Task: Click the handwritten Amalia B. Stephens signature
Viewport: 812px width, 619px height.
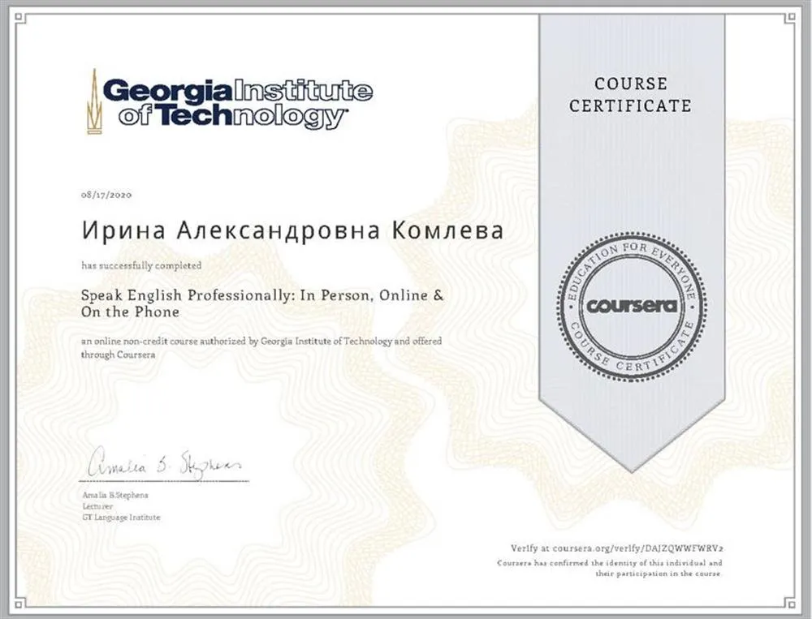Action: [x=164, y=462]
